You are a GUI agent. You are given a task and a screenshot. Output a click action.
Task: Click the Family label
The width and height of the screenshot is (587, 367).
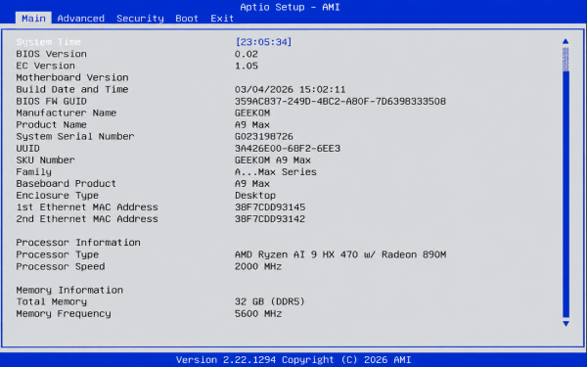[x=33, y=172]
